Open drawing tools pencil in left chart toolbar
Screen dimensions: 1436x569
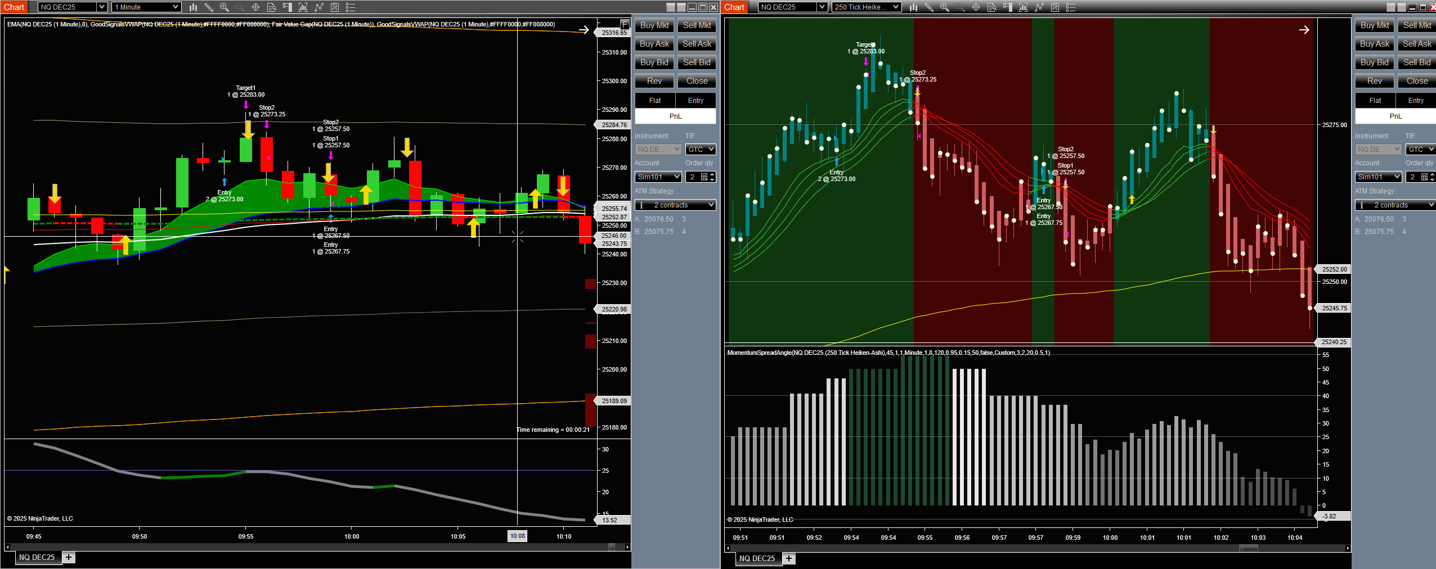(208, 7)
